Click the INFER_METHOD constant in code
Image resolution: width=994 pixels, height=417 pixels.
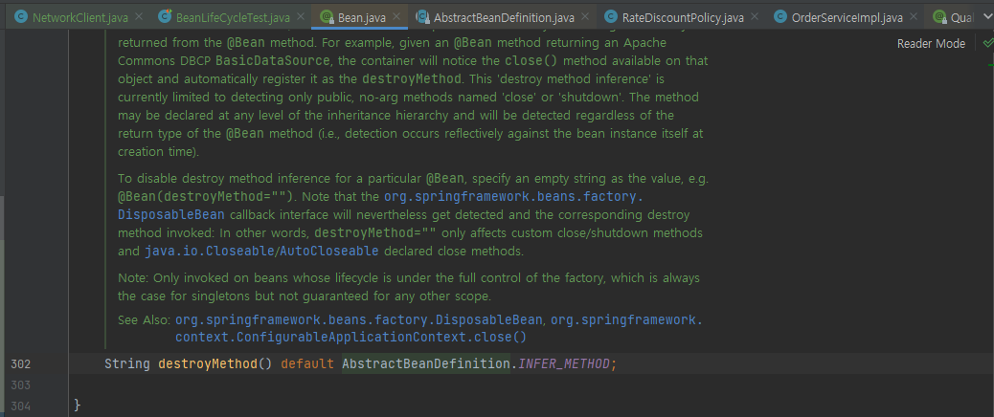pyautogui.click(x=564, y=363)
